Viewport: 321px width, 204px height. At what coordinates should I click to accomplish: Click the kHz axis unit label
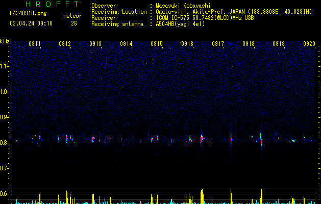5,41
